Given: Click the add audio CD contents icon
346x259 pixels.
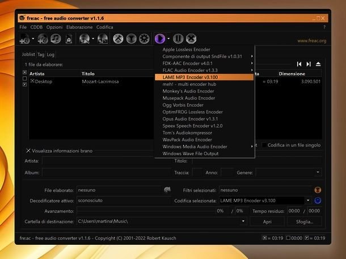Looking at the screenshot, I should pos(43,39).
